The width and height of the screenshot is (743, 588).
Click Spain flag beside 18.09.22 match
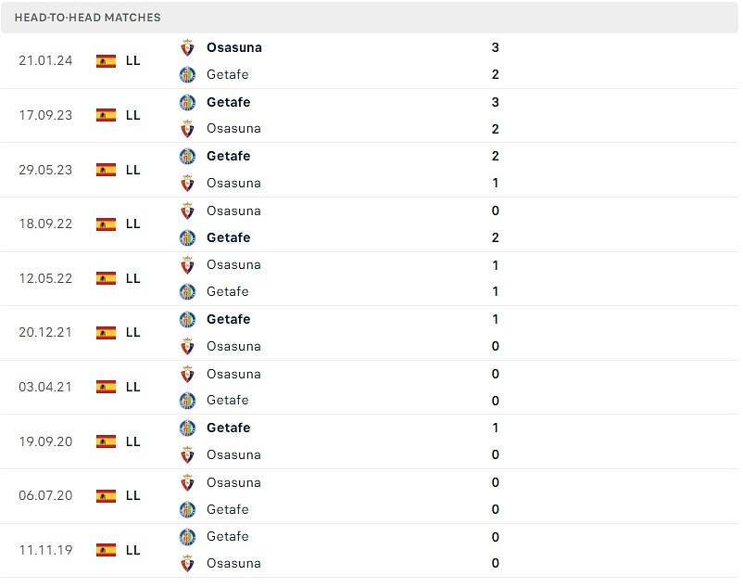(106, 224)
